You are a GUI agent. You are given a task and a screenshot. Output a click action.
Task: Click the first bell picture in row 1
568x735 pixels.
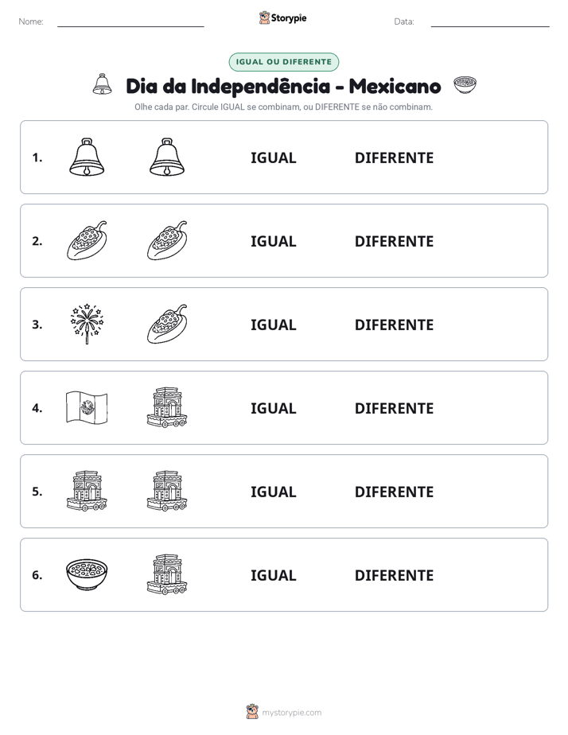pos(87,157)
